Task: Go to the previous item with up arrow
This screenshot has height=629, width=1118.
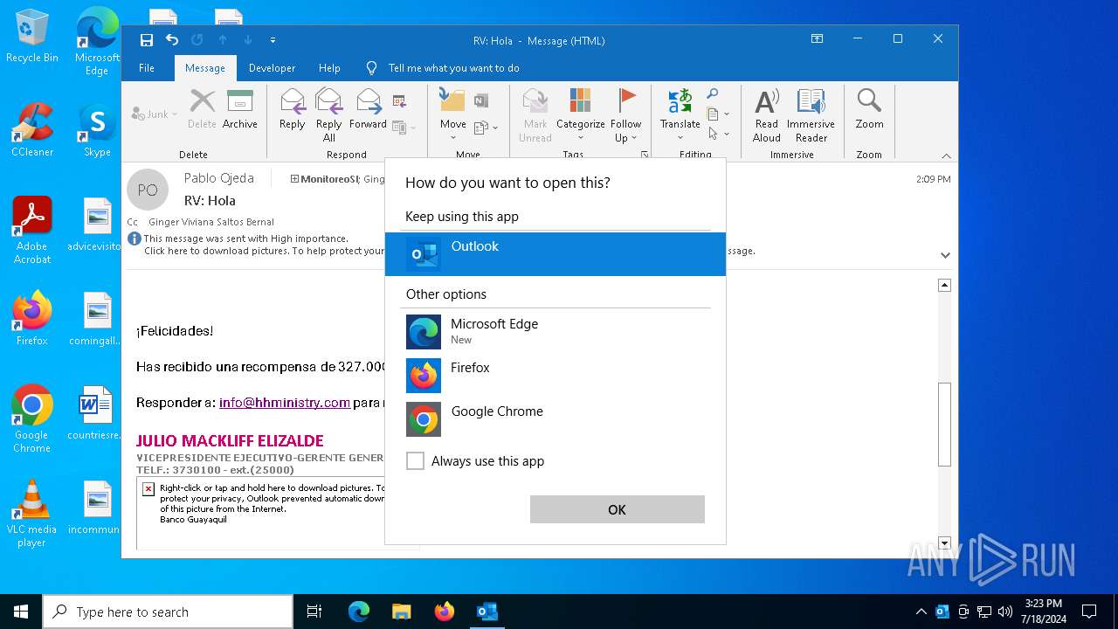Action: (223, 40)
